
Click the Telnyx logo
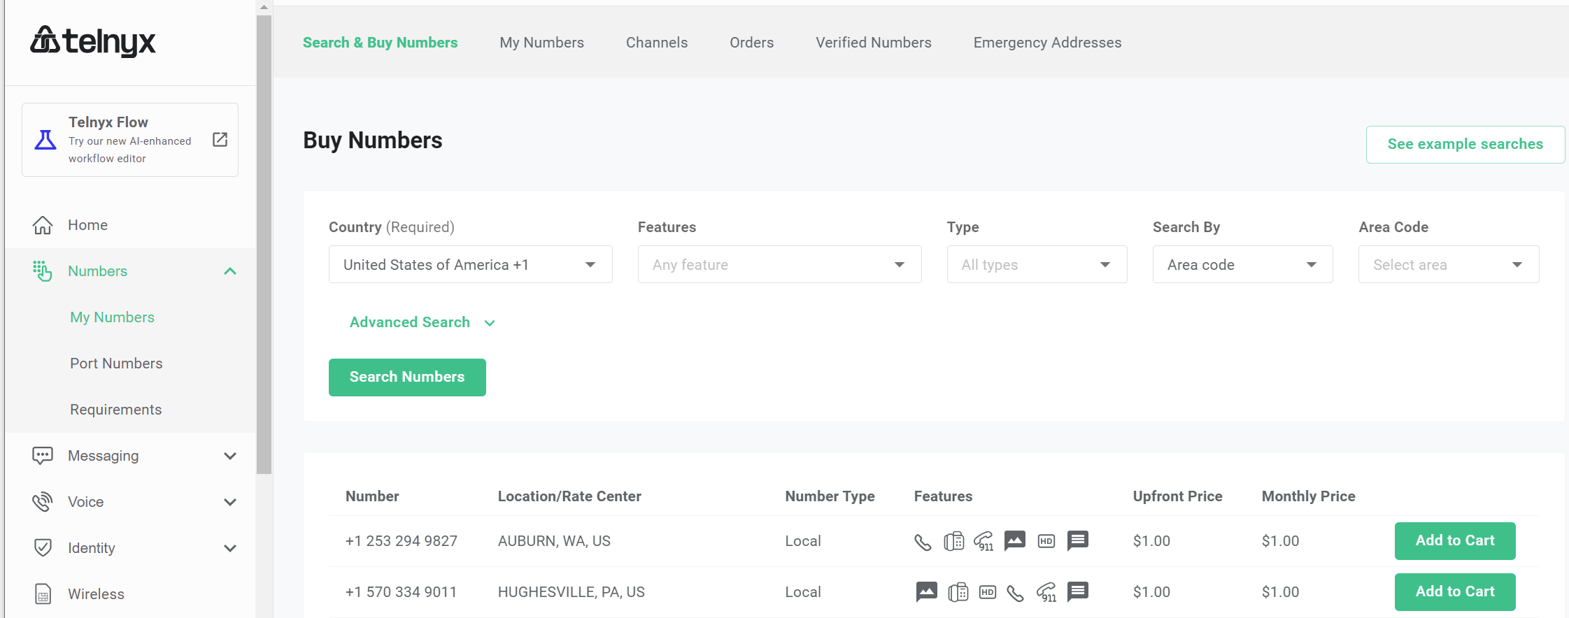tap(92, 41)
